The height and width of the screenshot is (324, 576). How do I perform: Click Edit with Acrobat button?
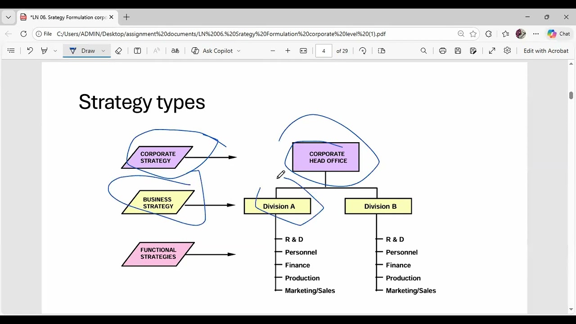tap(546, 51)
